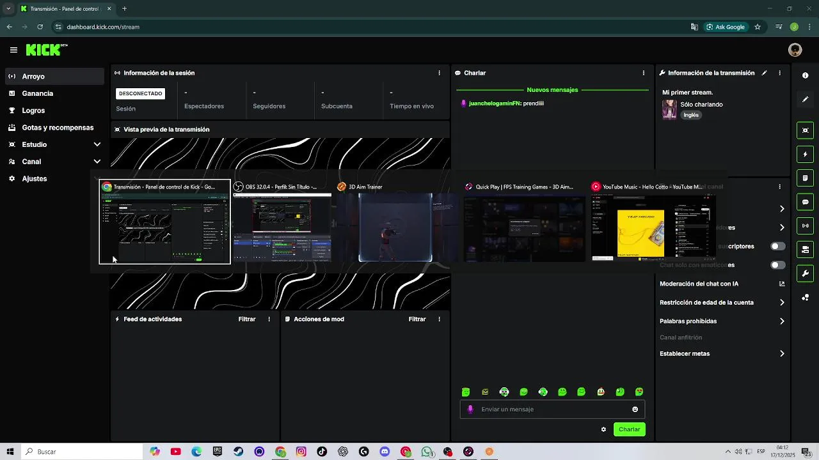Viewport: 819px width, 460px height.
Task: Switch to 3D Aim Trainer window thumbnail
Action: click(x=395, y=222)
